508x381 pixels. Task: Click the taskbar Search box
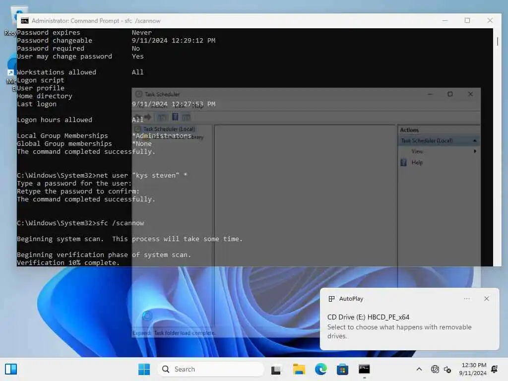210,369
